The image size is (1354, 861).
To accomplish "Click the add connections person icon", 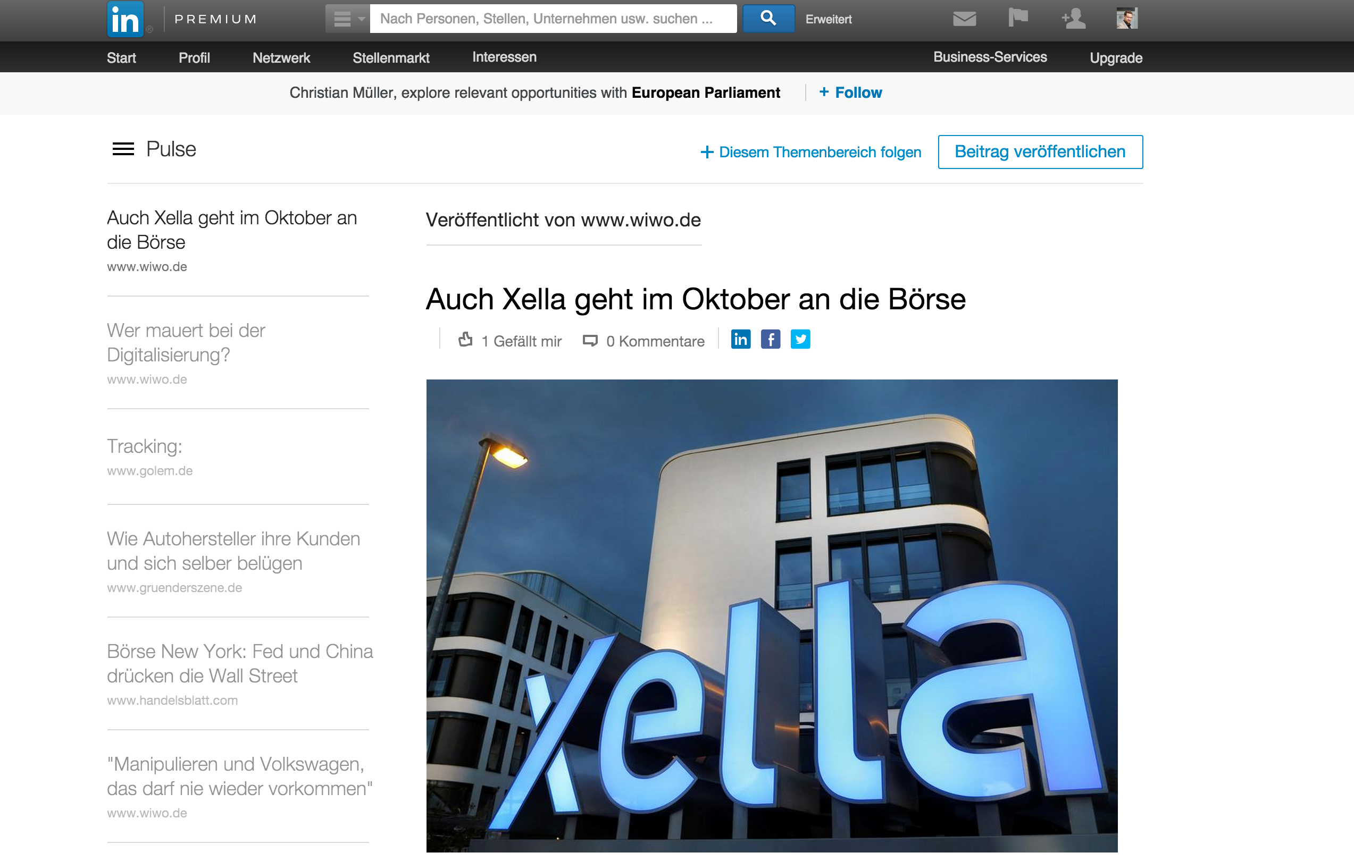I will click(x=1073, y=19).
